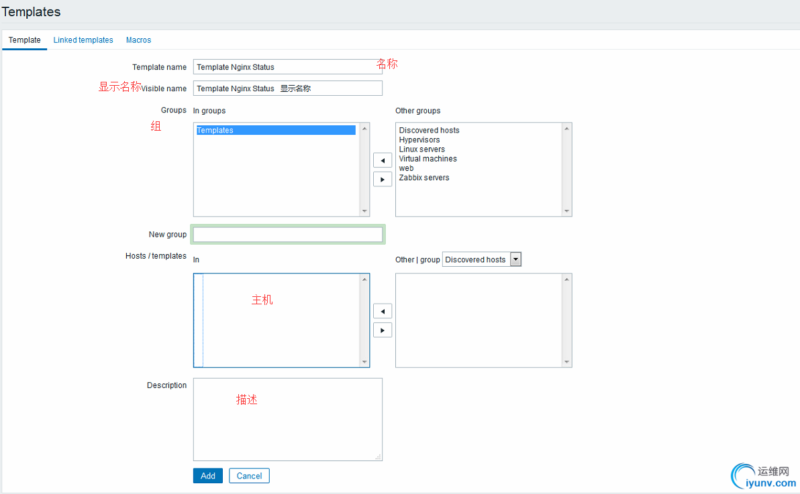Select Templates in the In groups list
800x494 pixels.
[x=276, y=130]
